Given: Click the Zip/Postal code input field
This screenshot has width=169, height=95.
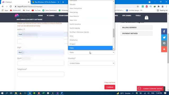Looking at the screenshot, I should 41,63.
